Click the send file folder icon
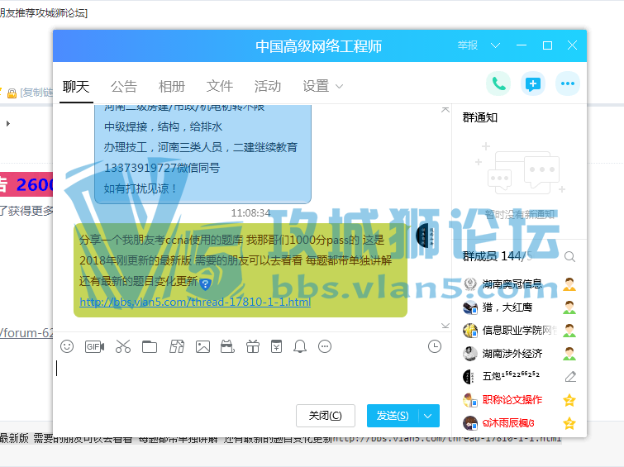The height and width of the screenshot is (467, 624). tap(150, 347)
